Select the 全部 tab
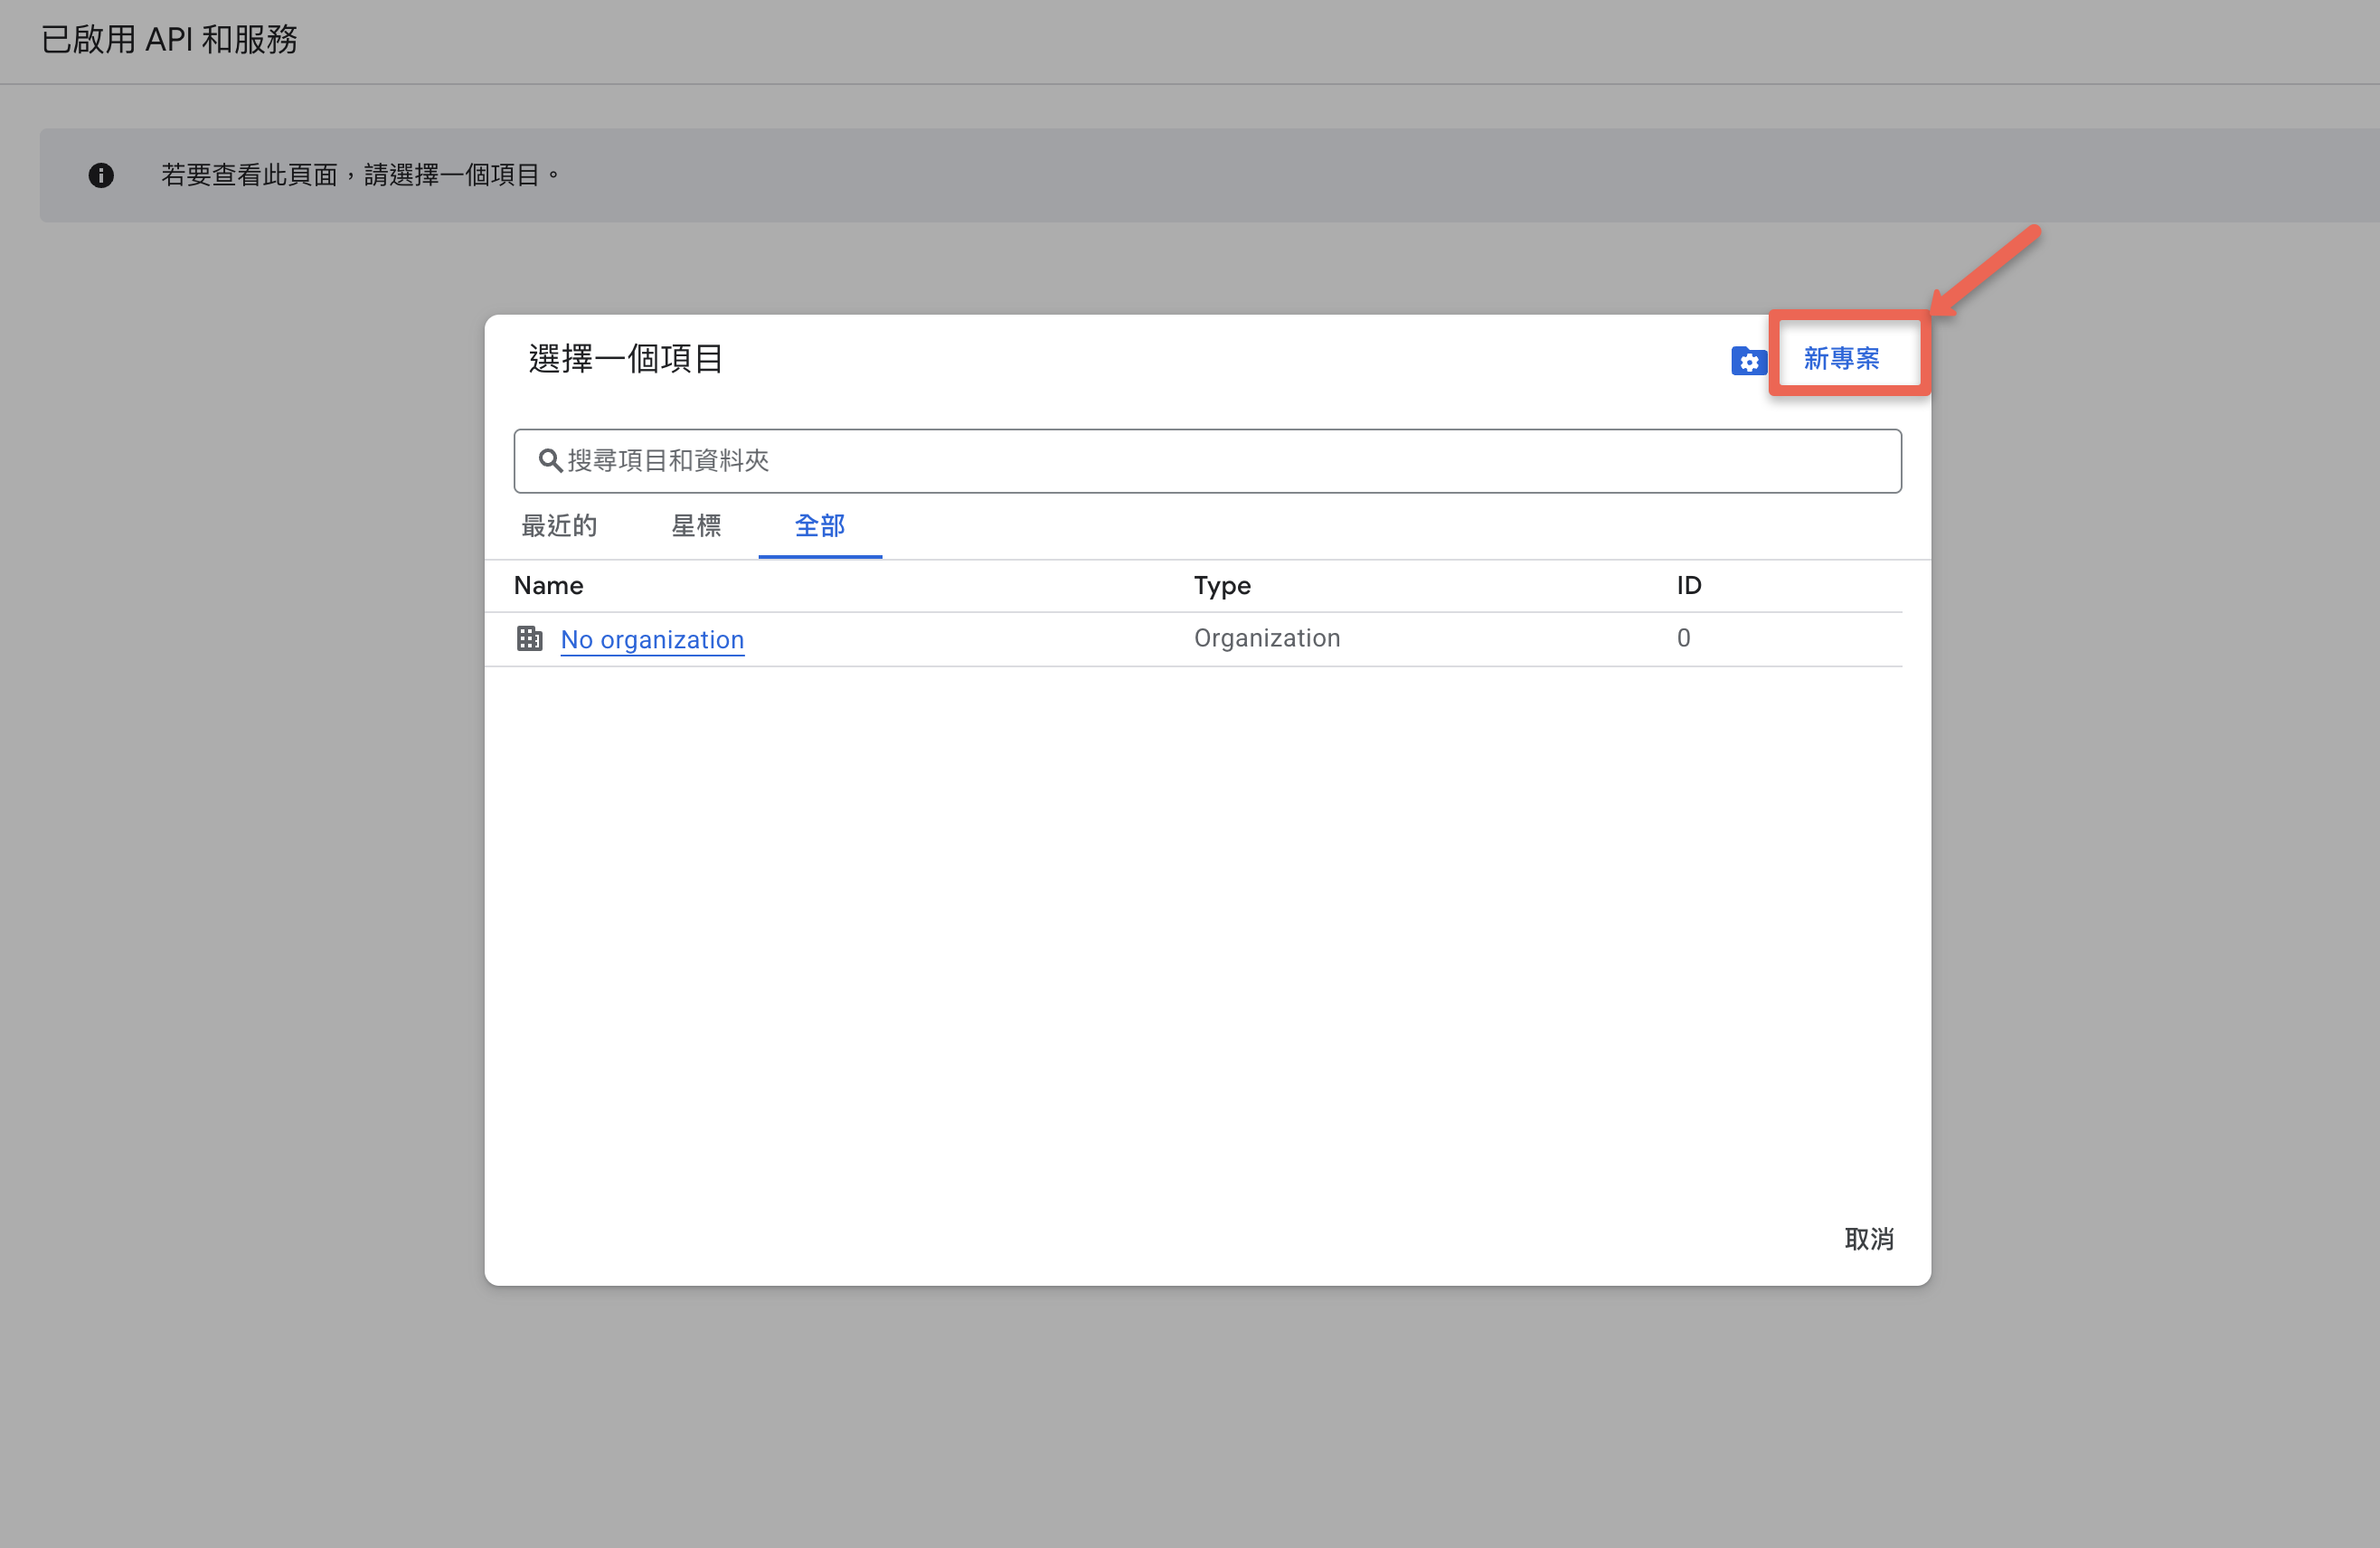Screen dimensions: 2380x1548 [x=819, y=525]
